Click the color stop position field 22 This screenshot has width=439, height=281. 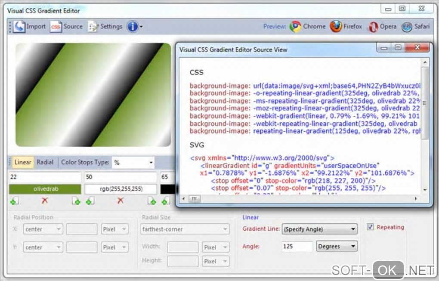click(x=45, y=177)
